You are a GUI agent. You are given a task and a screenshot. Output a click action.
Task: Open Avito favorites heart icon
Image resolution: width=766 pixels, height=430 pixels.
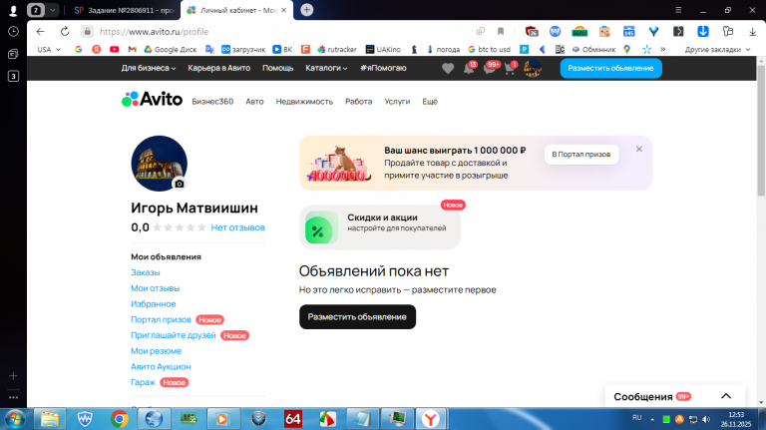coord(448,69)
